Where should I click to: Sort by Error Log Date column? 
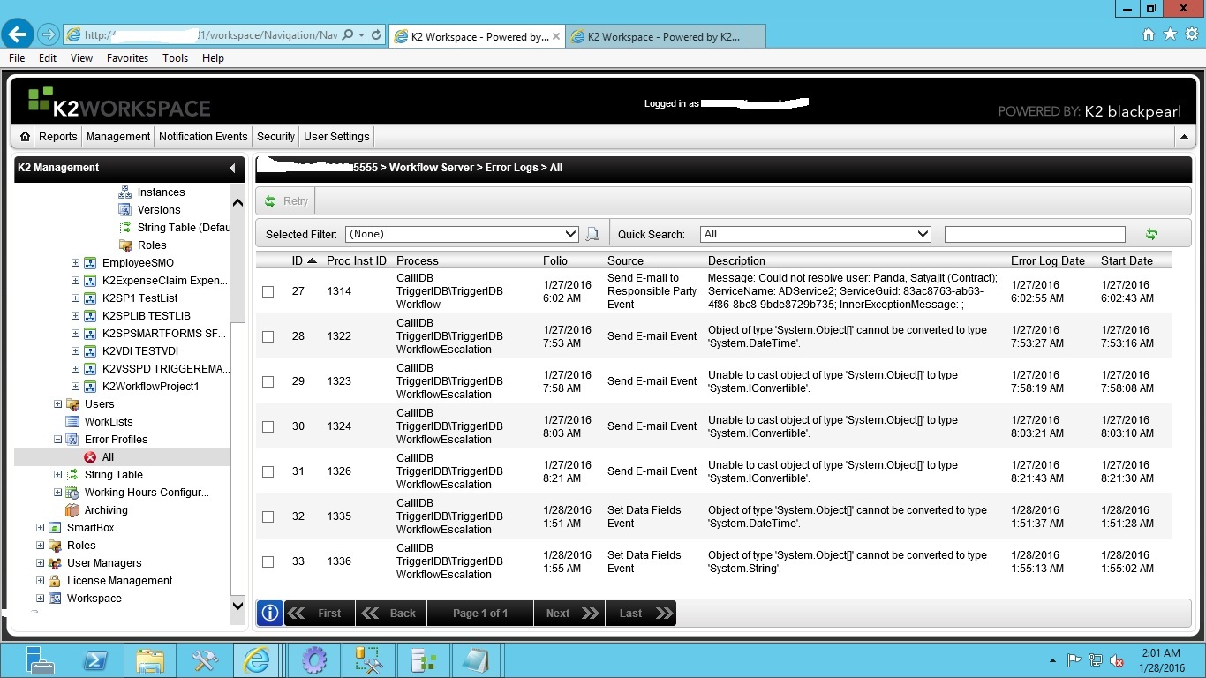(x=1048, y=260)
